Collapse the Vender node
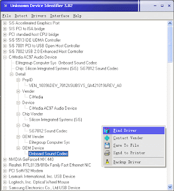Image resolution: width=174 pixels, height=191 pixels. [19, 91]
